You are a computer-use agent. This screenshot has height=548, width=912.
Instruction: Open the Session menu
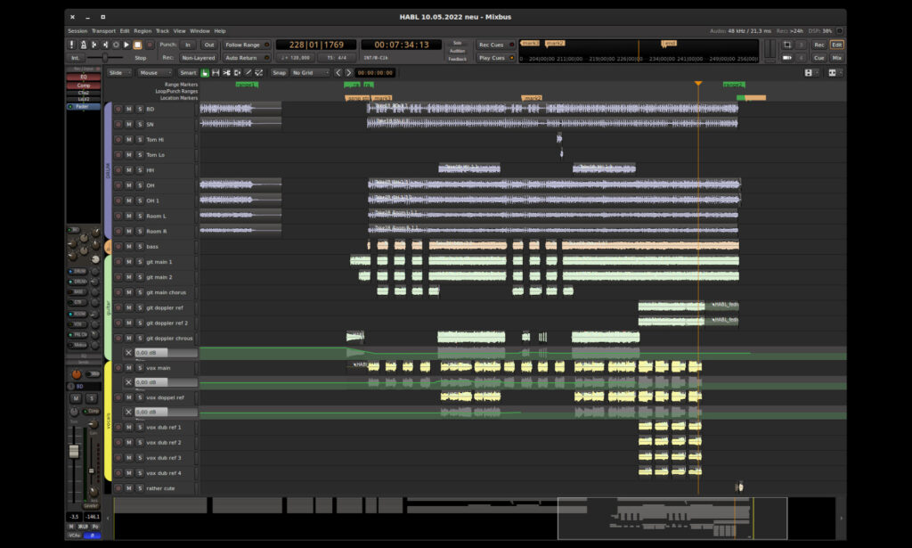tap(77, 31)
